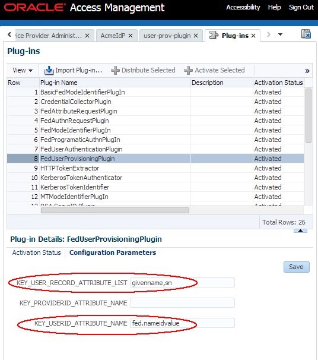318x360 pixels.
Task: Collapse plug-in details panel arrow
Action: 300,230
